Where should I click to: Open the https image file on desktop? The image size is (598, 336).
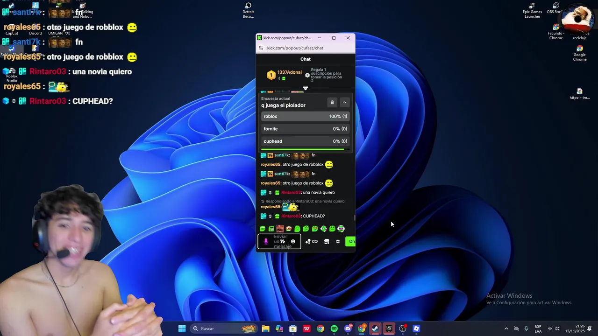579,94
